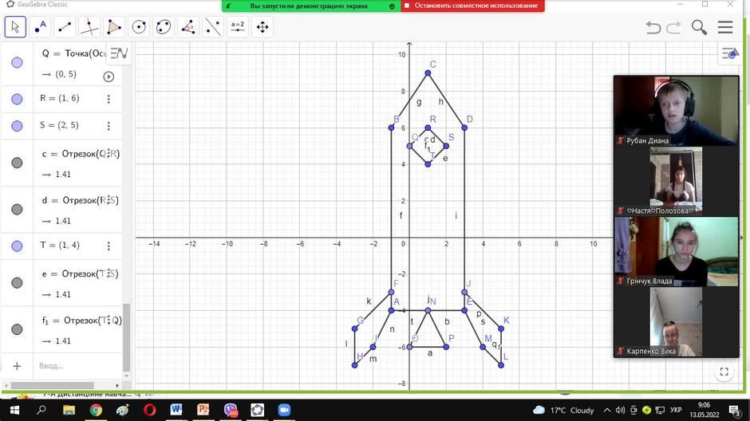Show segment c in graphics view
The height and width of the screenshot is (421, 750).
(17, 163)
